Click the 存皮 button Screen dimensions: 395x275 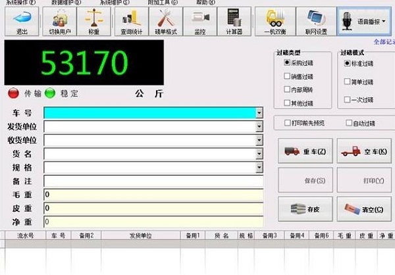305,209
